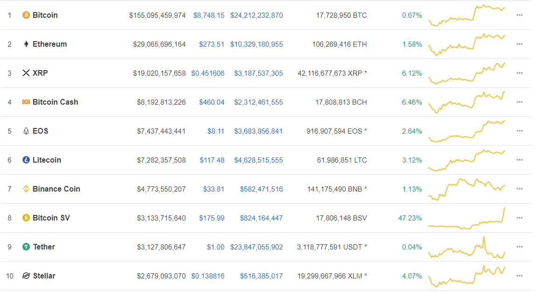
Task: Open the more options menu for XRP
Action: pyautogui.click(x=519, y=73)
